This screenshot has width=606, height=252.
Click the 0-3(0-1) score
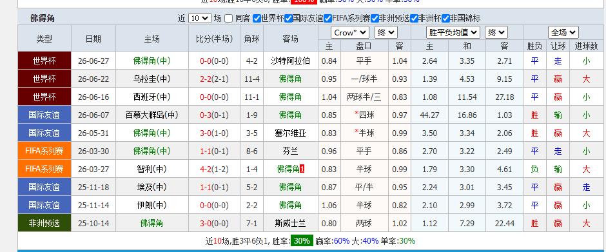[x=215, y=115]
